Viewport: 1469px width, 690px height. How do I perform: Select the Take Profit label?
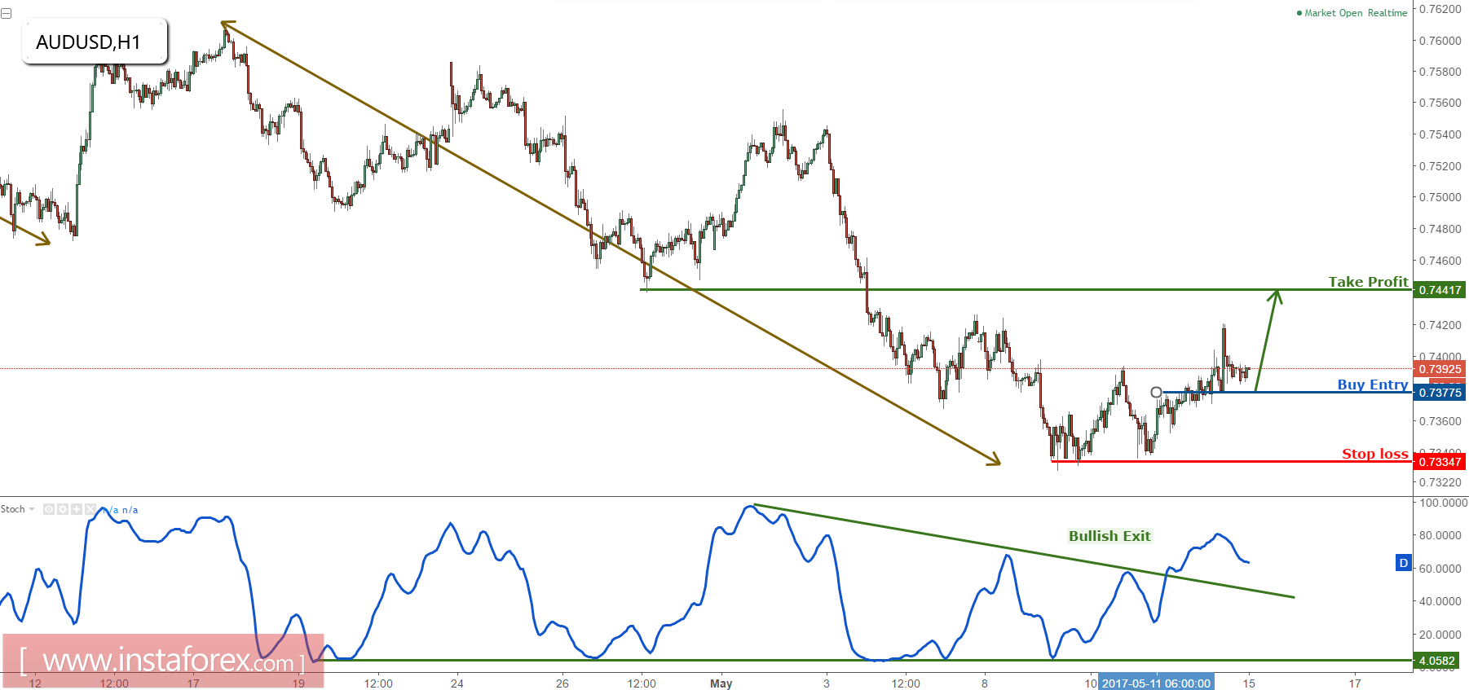point(1368,282)
